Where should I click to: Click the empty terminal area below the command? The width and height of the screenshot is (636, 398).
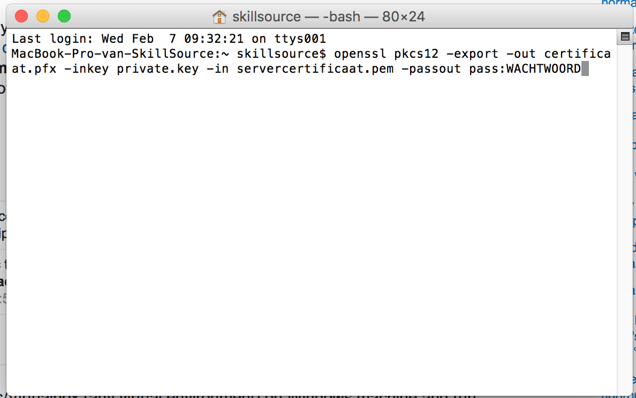point(312,235)
